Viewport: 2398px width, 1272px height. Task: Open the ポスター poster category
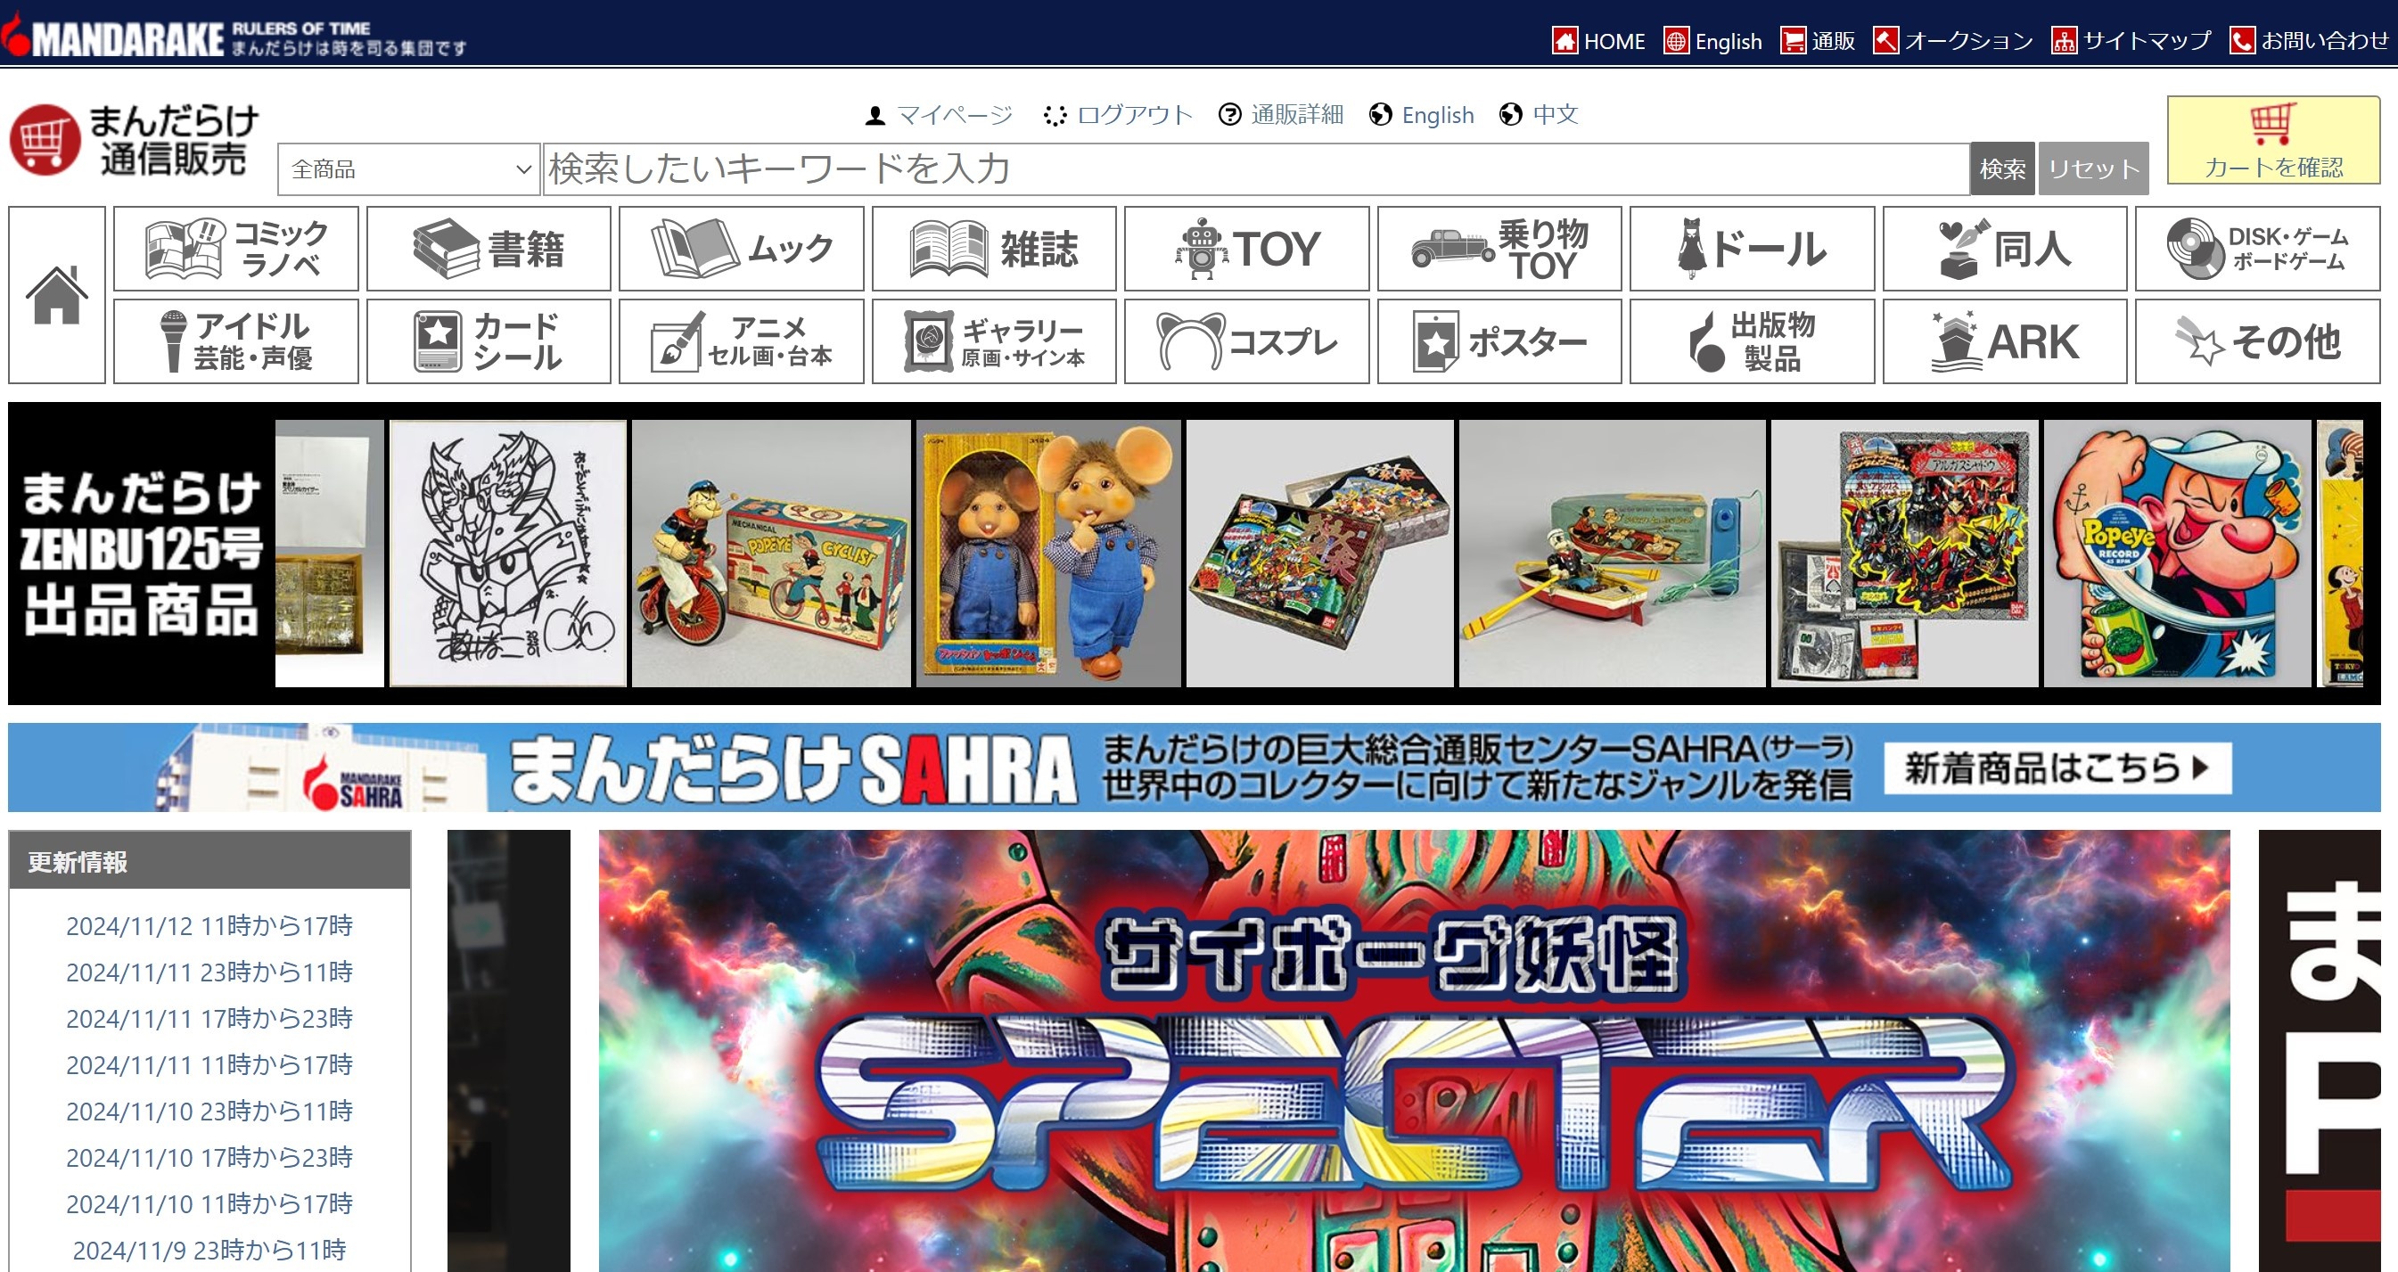tap(1499, 341)
